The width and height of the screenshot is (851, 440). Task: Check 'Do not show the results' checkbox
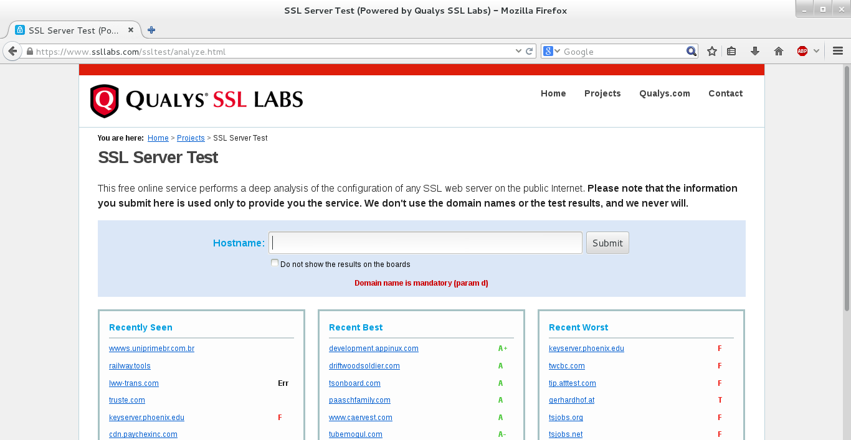(275, 263)
